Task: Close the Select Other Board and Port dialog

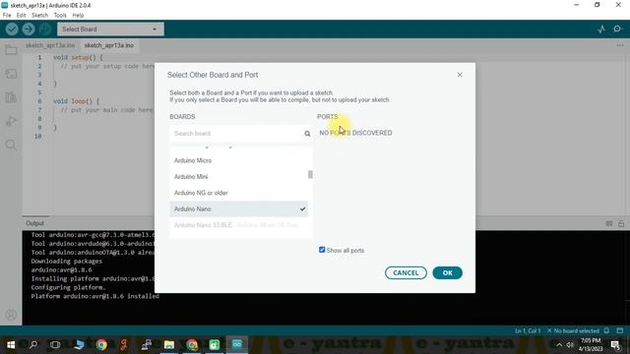Action: tap(460, 75)
